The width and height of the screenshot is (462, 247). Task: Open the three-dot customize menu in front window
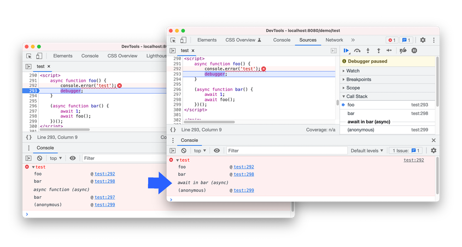coord(434,40)
